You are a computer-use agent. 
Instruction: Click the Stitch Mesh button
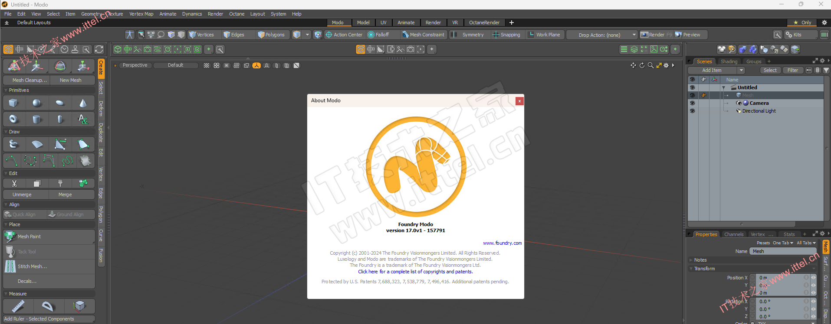click(x=49, y=266)
